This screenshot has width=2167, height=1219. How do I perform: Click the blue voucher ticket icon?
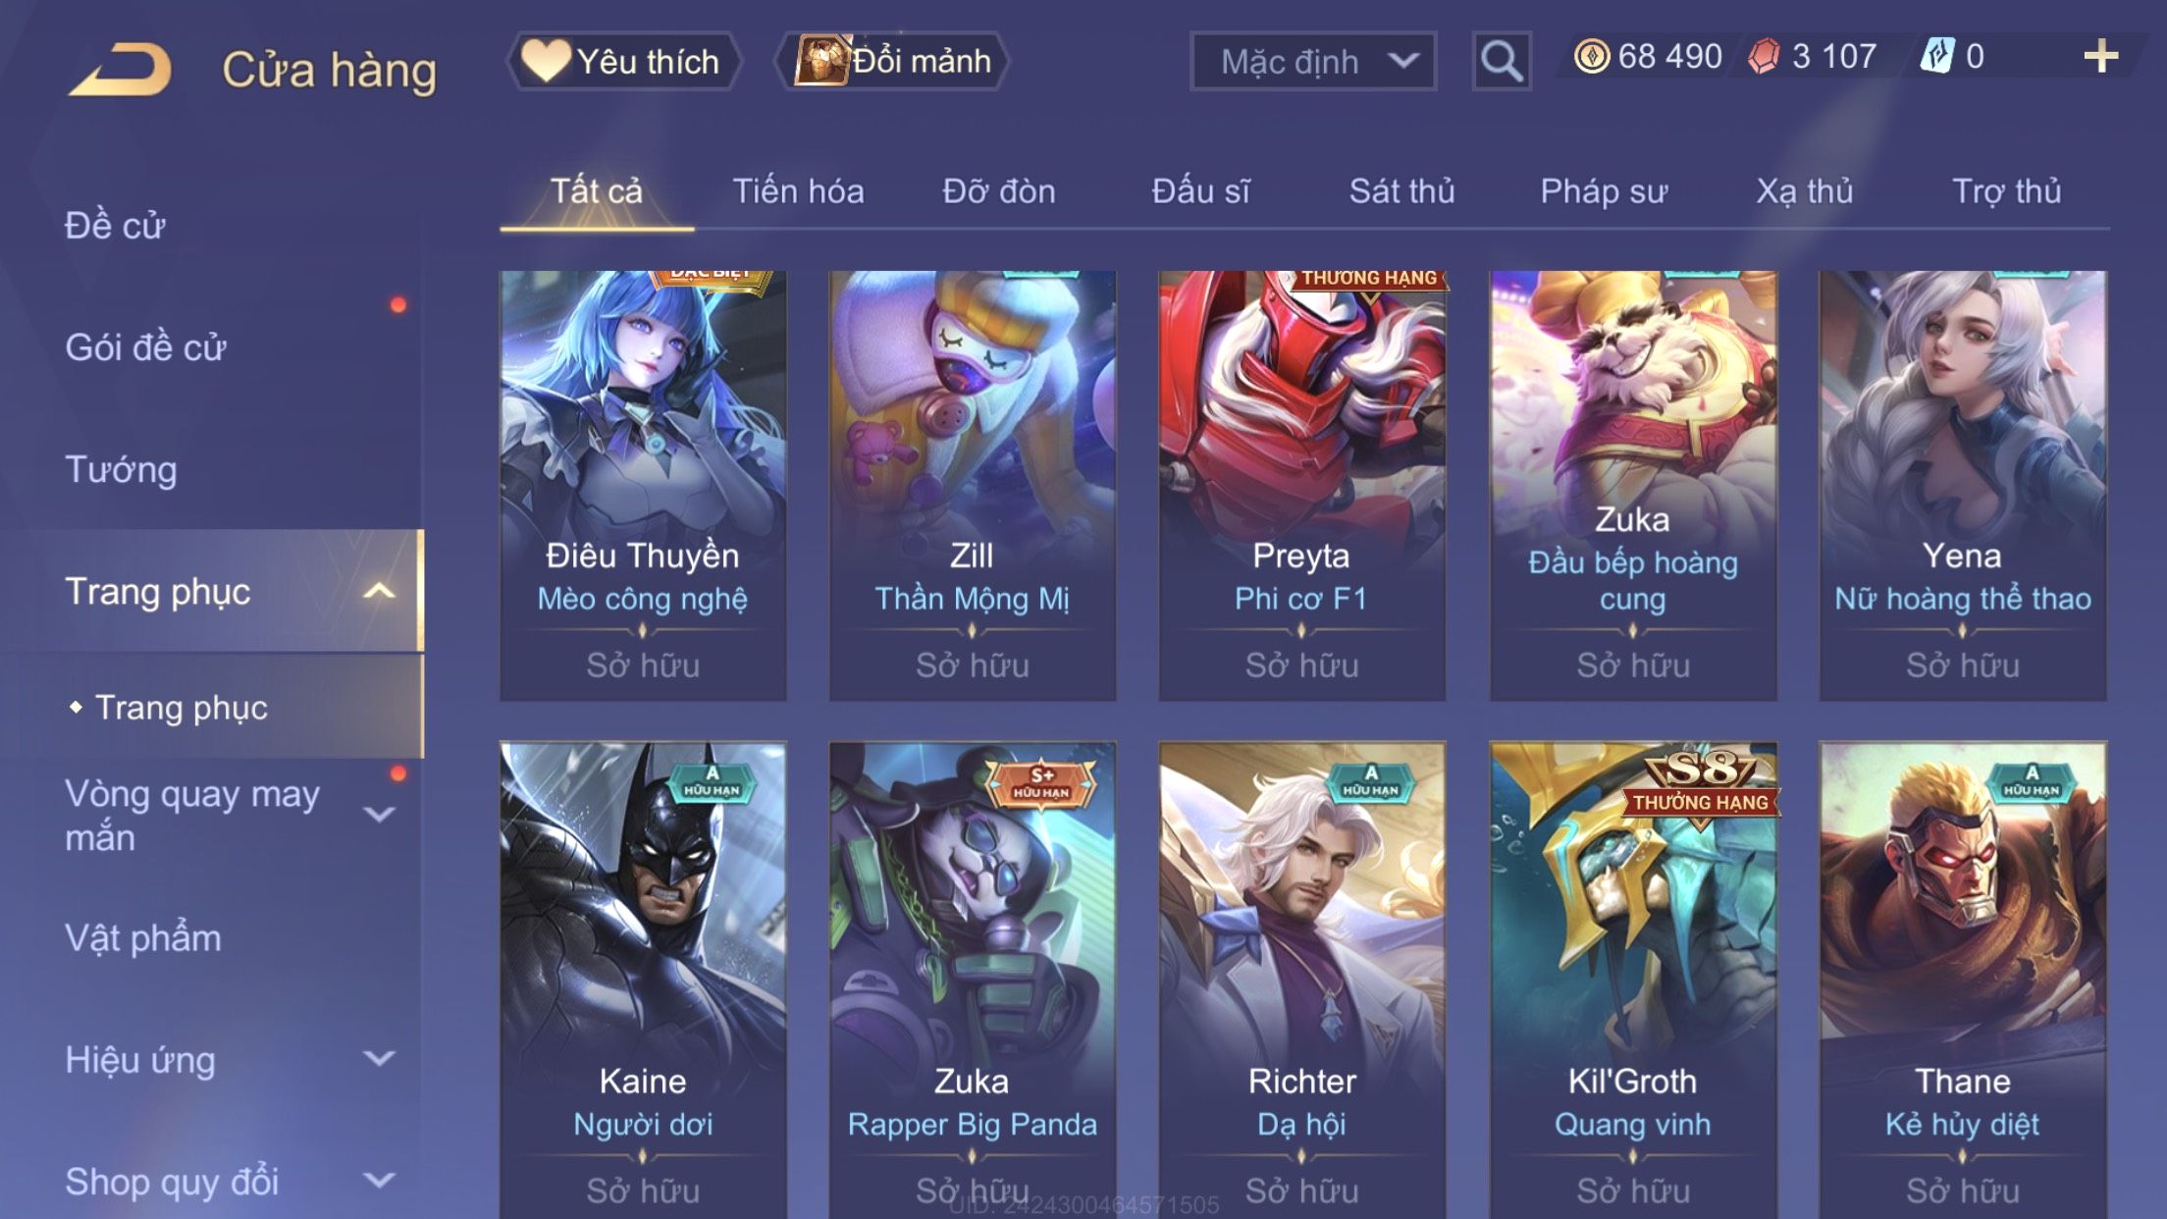tap(1936, 56)
